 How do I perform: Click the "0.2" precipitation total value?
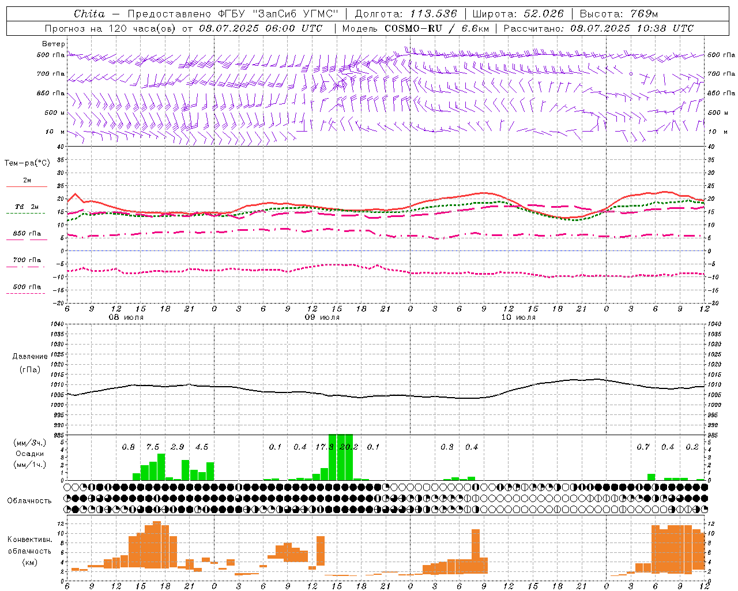(x=692, y=447)
